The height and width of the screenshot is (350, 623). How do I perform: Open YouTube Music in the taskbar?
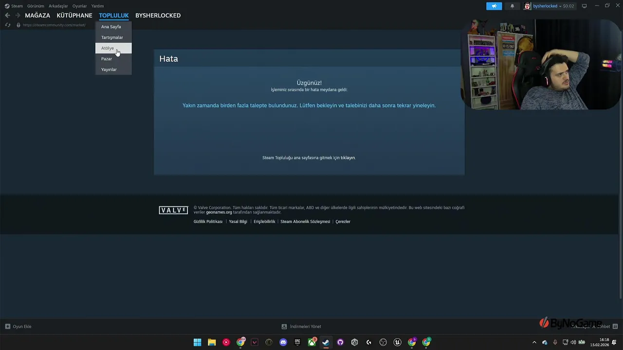(x=226, y=342)
